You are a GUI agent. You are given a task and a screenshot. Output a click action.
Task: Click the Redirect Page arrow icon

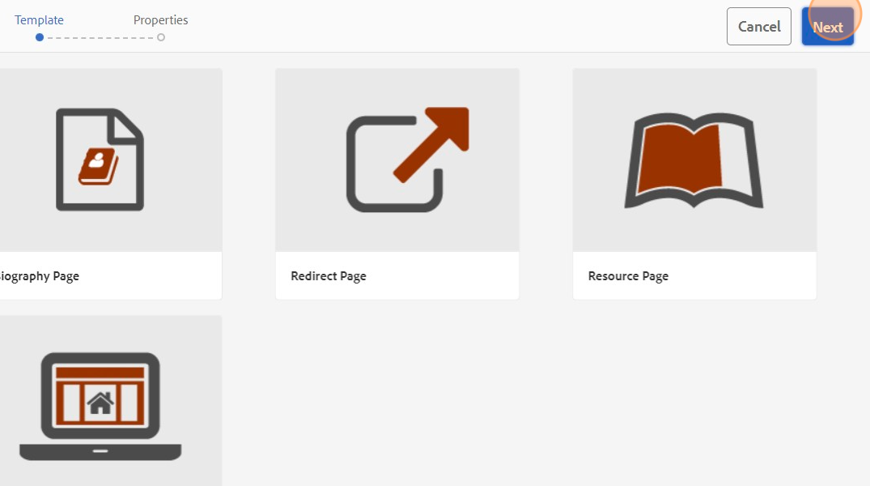click(x=408, y=160)
